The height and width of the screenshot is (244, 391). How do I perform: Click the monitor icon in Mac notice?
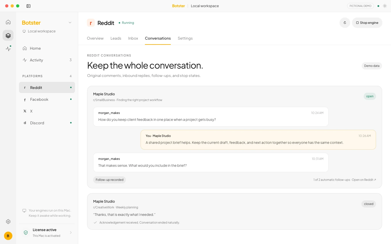[24, 210]
